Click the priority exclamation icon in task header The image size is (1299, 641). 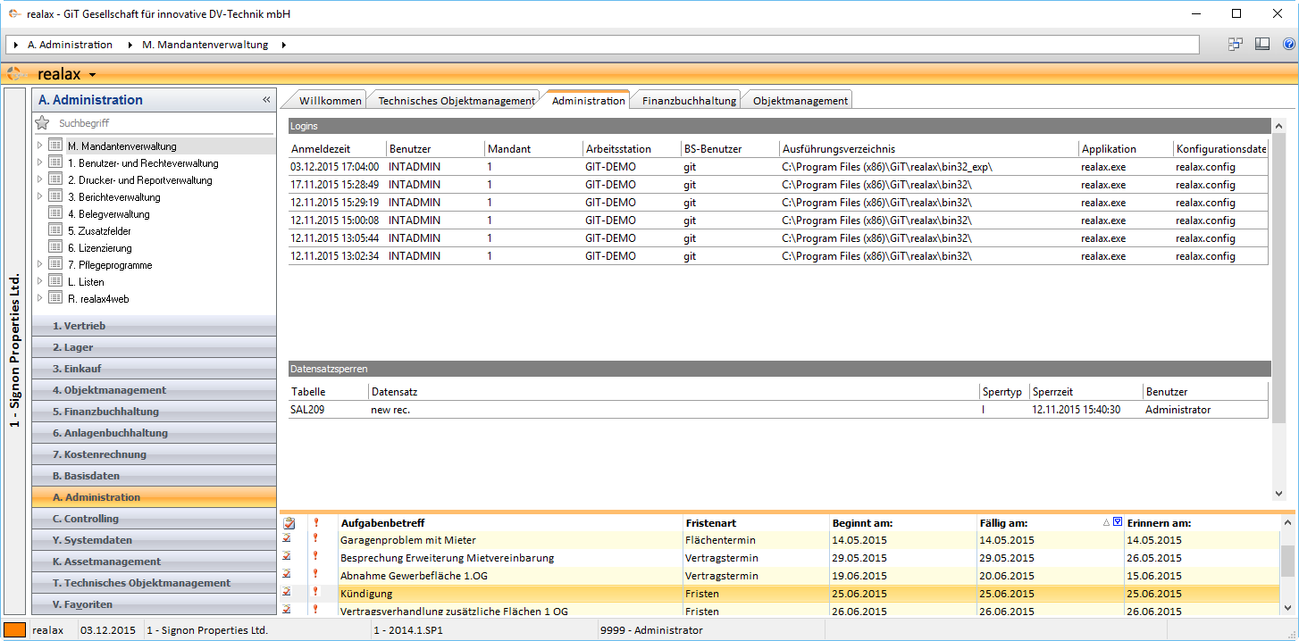tap(314, 523)
